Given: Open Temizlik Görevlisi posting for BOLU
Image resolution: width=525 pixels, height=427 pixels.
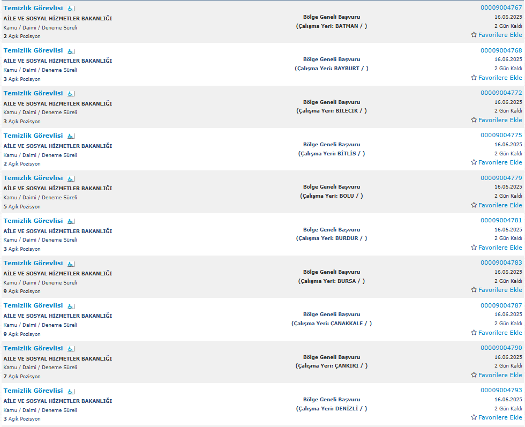Looking at the screenshot, I should [x=33, y=178].
